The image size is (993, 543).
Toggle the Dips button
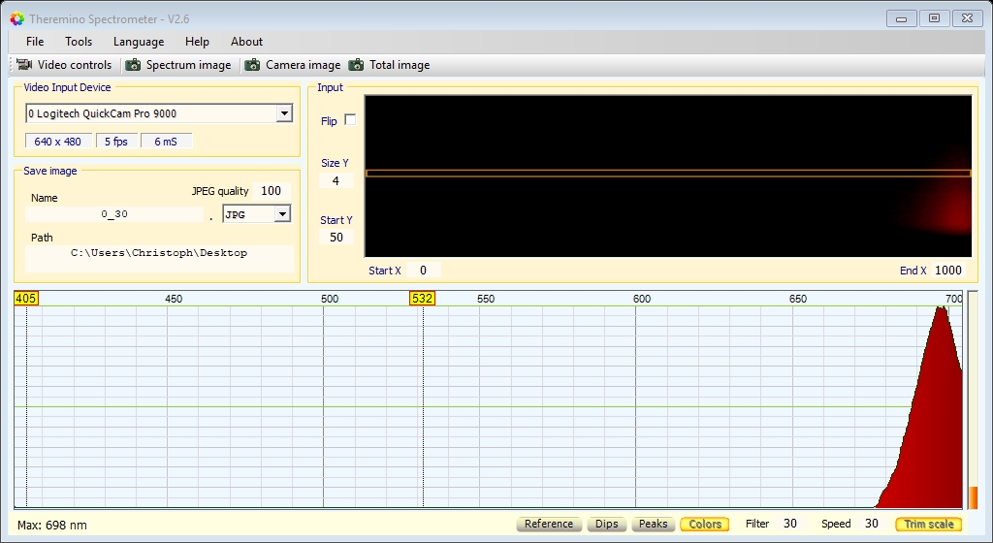point(607,524)
